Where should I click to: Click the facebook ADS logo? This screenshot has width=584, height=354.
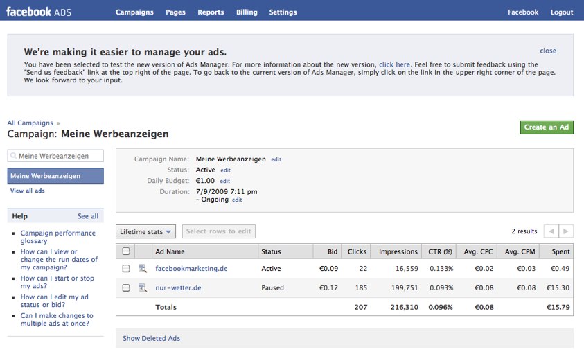(x=38, y=12)
